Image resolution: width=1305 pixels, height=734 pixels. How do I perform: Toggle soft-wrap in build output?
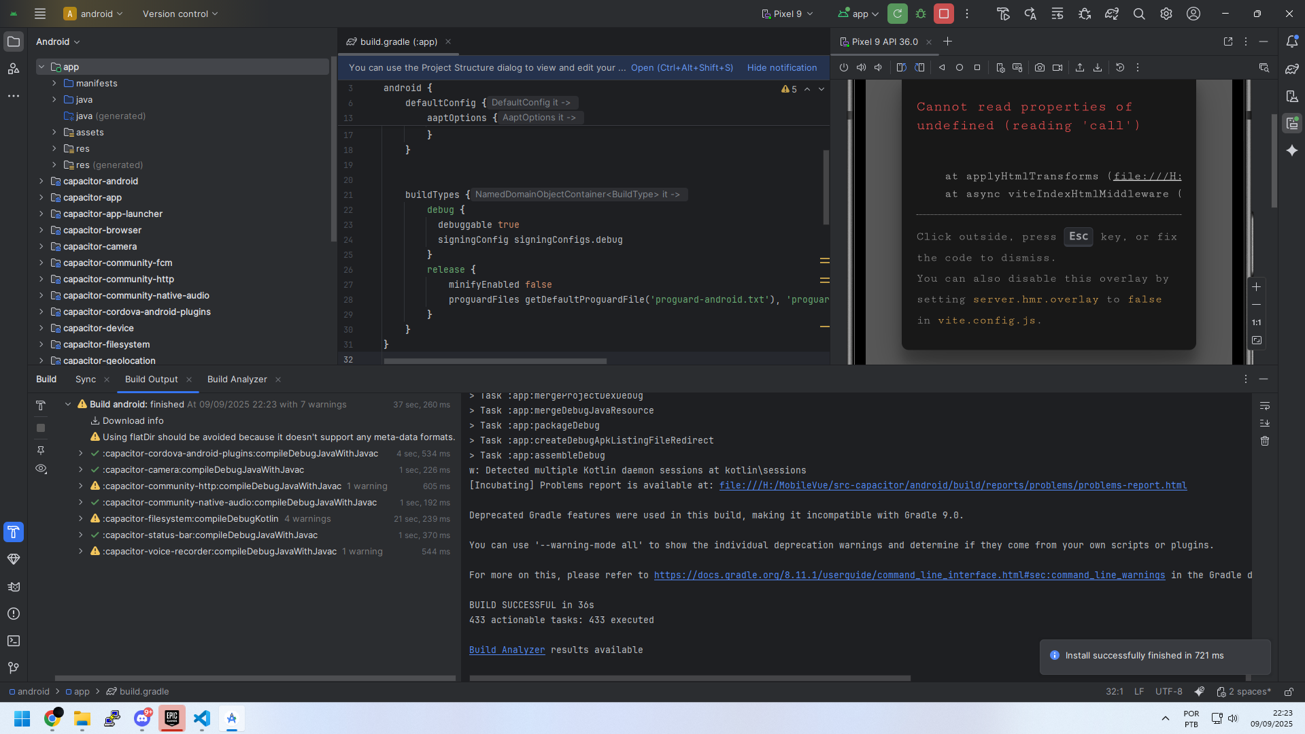1265,405
